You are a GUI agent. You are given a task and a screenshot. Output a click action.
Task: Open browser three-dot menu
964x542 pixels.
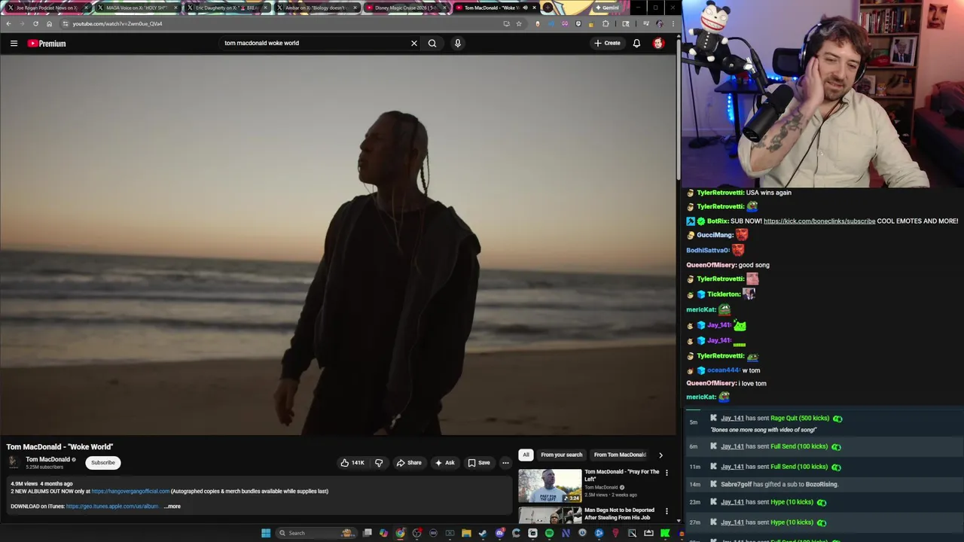673,23
